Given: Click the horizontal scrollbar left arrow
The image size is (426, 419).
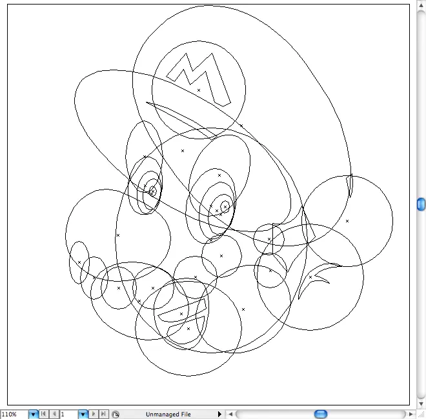Looking at the screenshot, I should click(x=230, y=414).
